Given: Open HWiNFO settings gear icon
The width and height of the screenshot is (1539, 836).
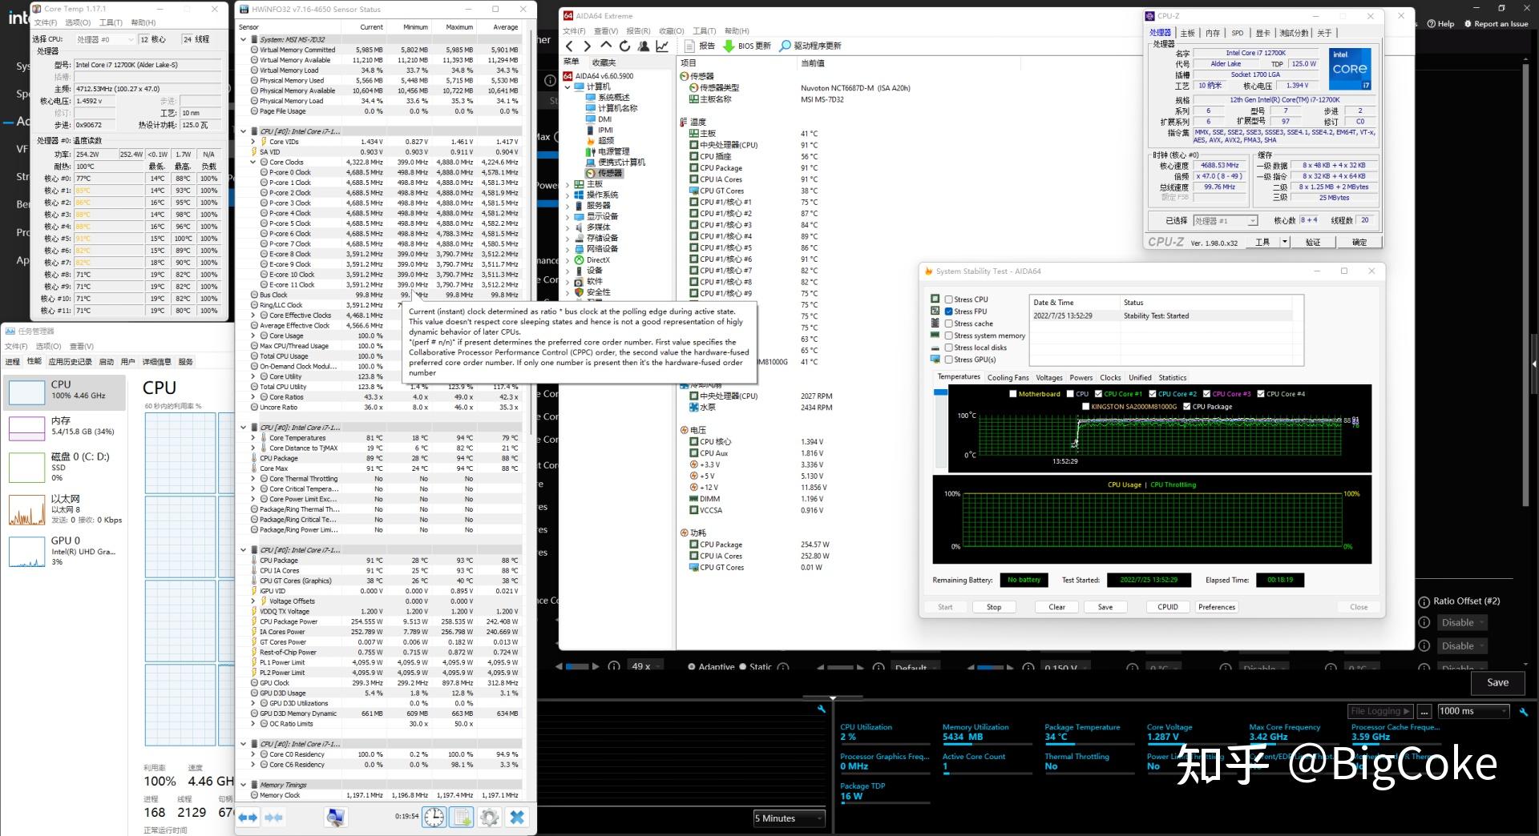Looking at the screenshot, I should (x=489, y=817).
